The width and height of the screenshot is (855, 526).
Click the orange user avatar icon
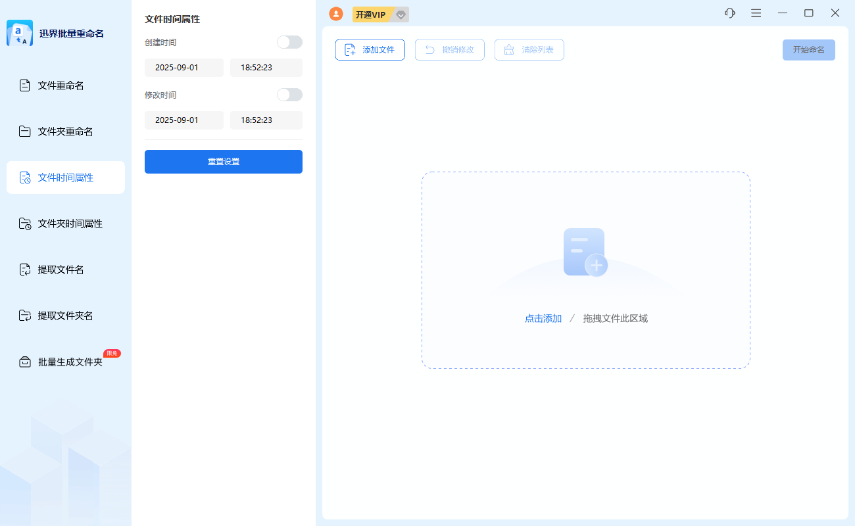point(336,13)
